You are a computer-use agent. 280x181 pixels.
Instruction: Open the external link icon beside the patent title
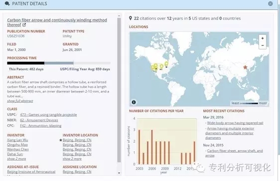coord(24,25)
